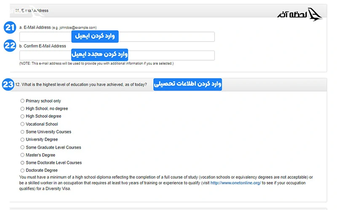Open the onetonline.org link
Viewport: 337px width, 210px height.
[236, 183]
